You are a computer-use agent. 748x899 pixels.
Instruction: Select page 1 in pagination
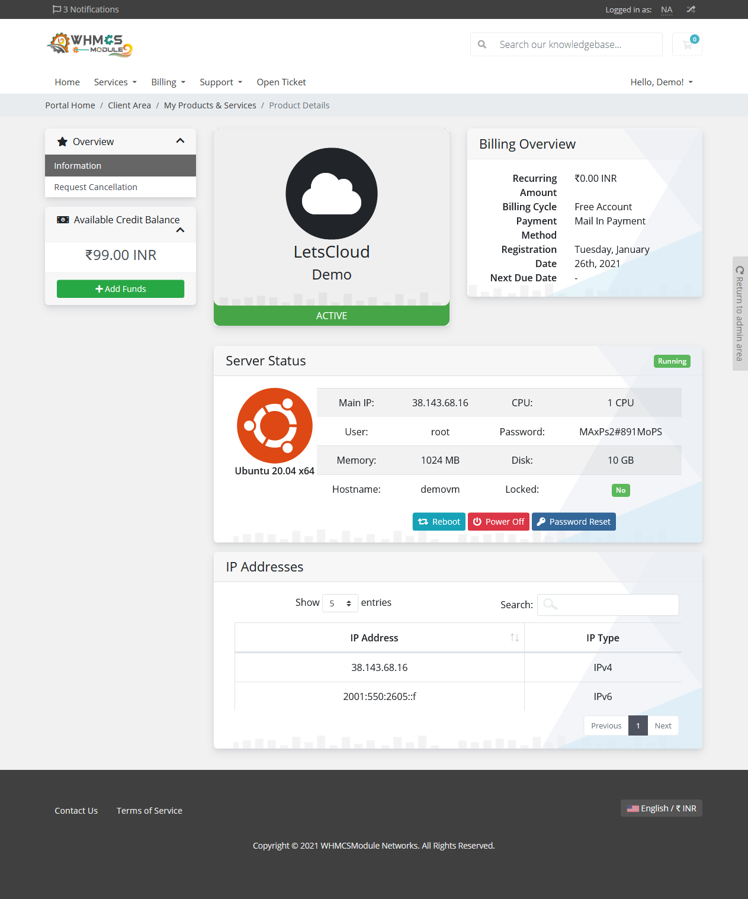[x=638, y=725]
